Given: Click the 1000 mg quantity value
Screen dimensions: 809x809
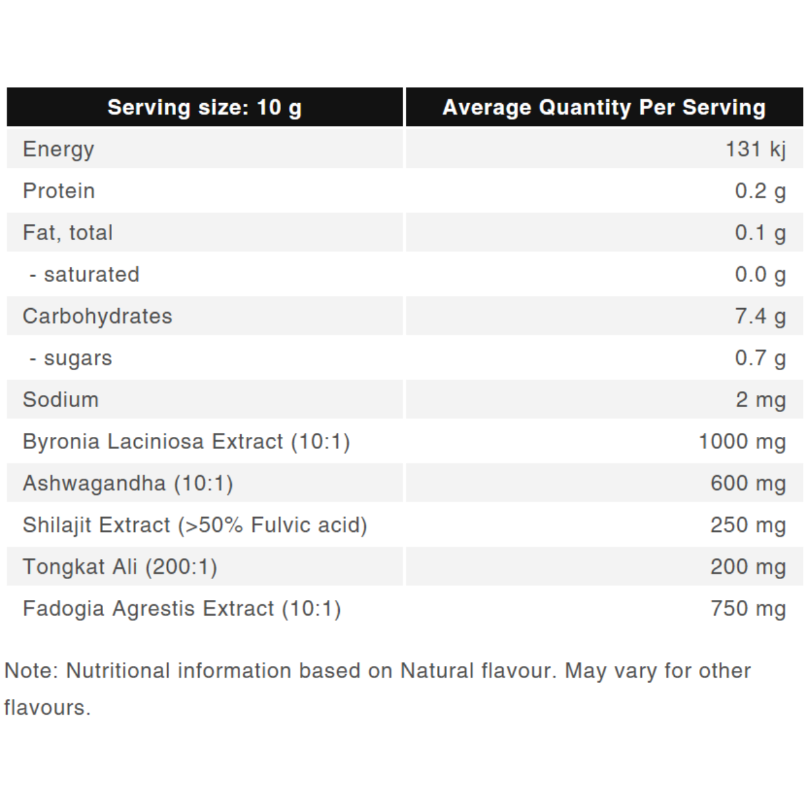Looking at the screenshot, I should point(742,442).
